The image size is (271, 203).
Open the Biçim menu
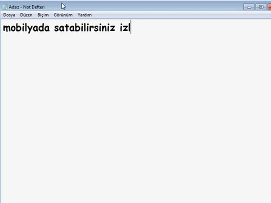point(43,15)
